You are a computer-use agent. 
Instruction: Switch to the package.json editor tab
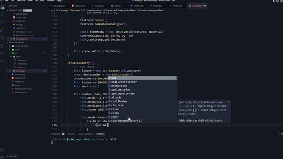tap(57, 6)
